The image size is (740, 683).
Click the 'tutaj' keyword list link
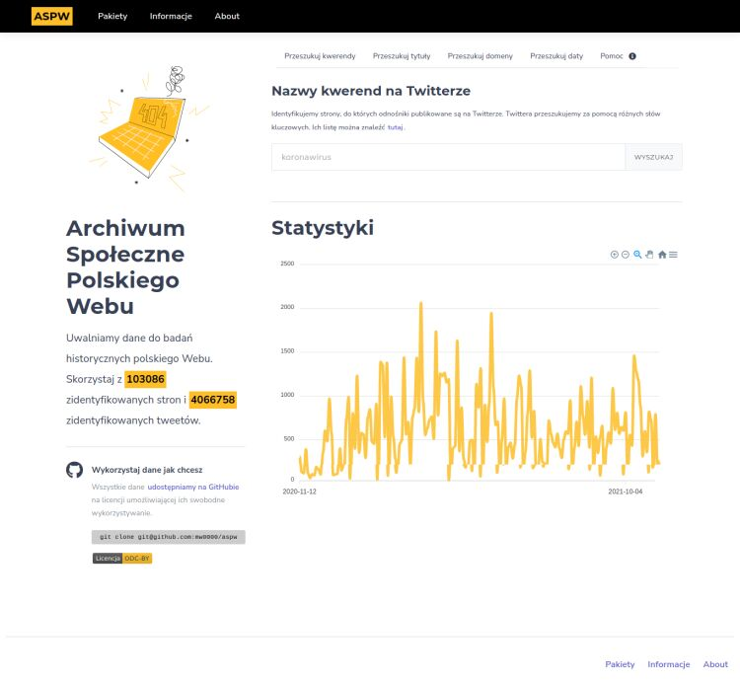coord(395,127)
